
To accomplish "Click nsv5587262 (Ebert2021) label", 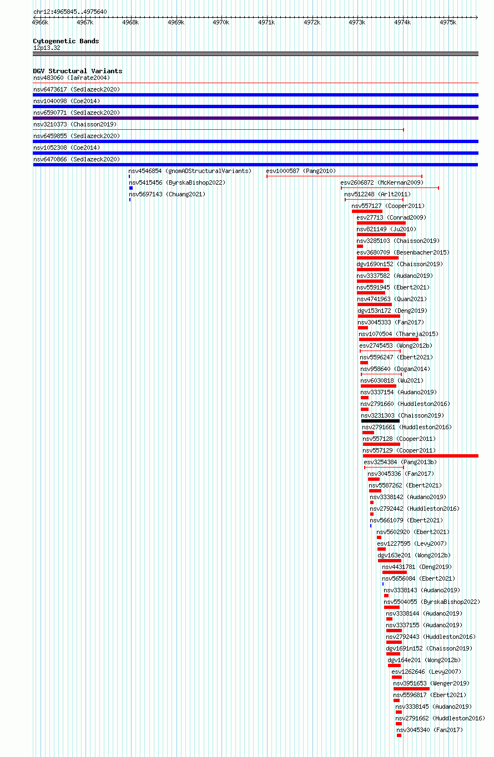I will [x=405, y=485].
